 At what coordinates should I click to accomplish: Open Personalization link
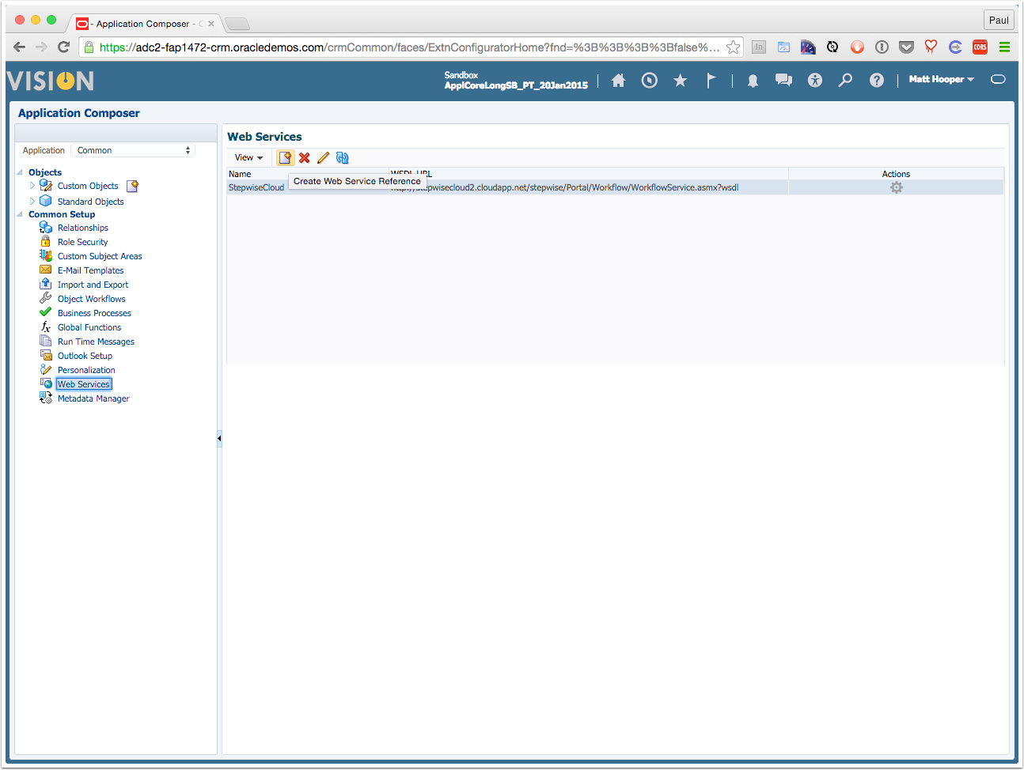(86, 370)
